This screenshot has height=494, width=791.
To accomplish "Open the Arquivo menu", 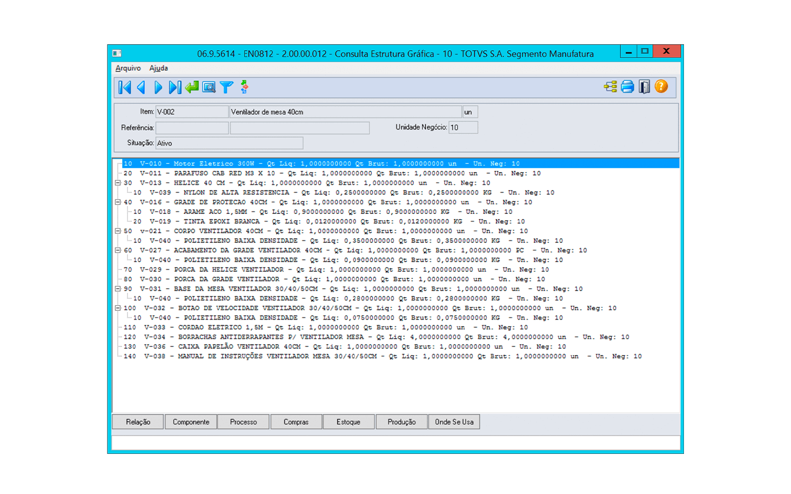I will 128,68.
